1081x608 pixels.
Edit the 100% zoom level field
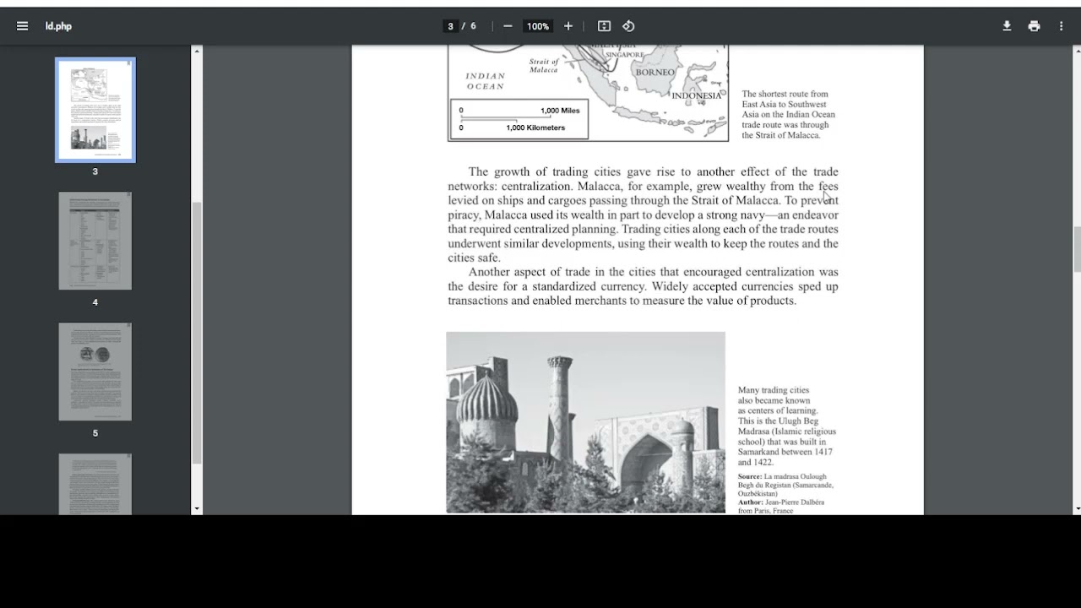(x=538, y=26)
